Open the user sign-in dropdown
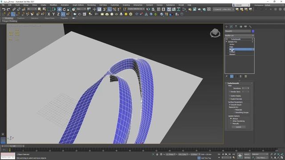Viewport: 285px width, 160px height. [x=241, y=5]
